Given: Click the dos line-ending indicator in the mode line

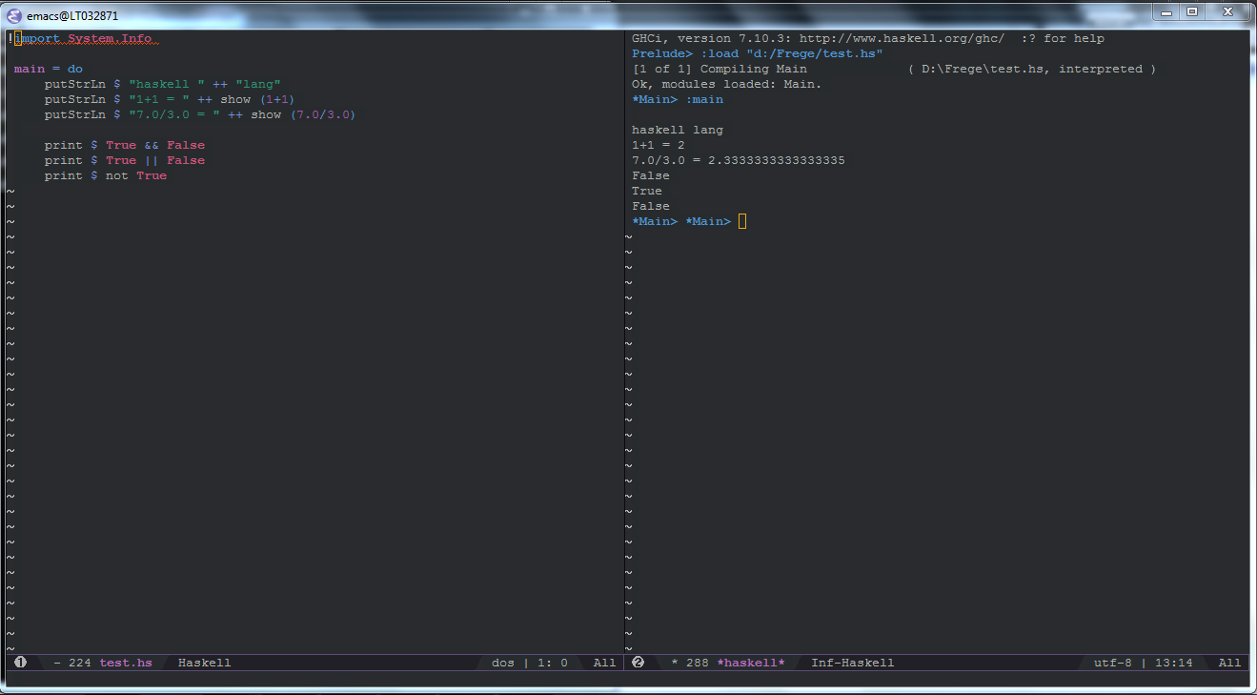Looking at the screenshot, I should click(502, 662).
